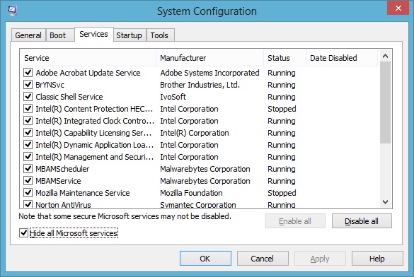
Task: Select the Norton AntiVirus service name
Action: click(x=63, y=205)
